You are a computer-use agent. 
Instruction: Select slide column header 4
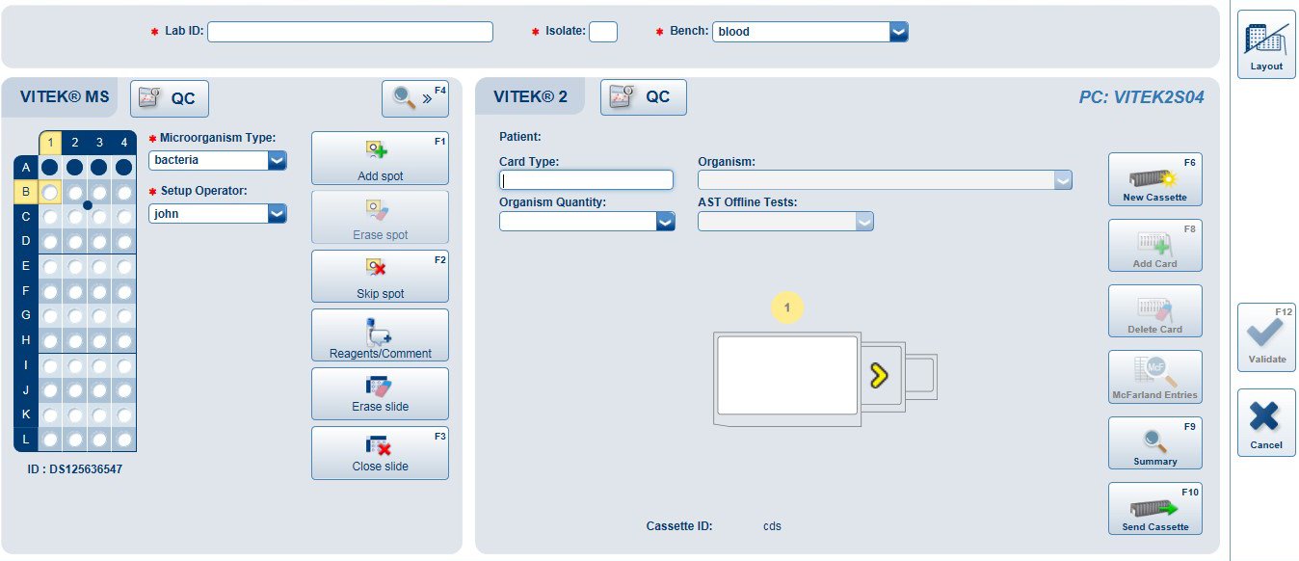coord(124,143)
